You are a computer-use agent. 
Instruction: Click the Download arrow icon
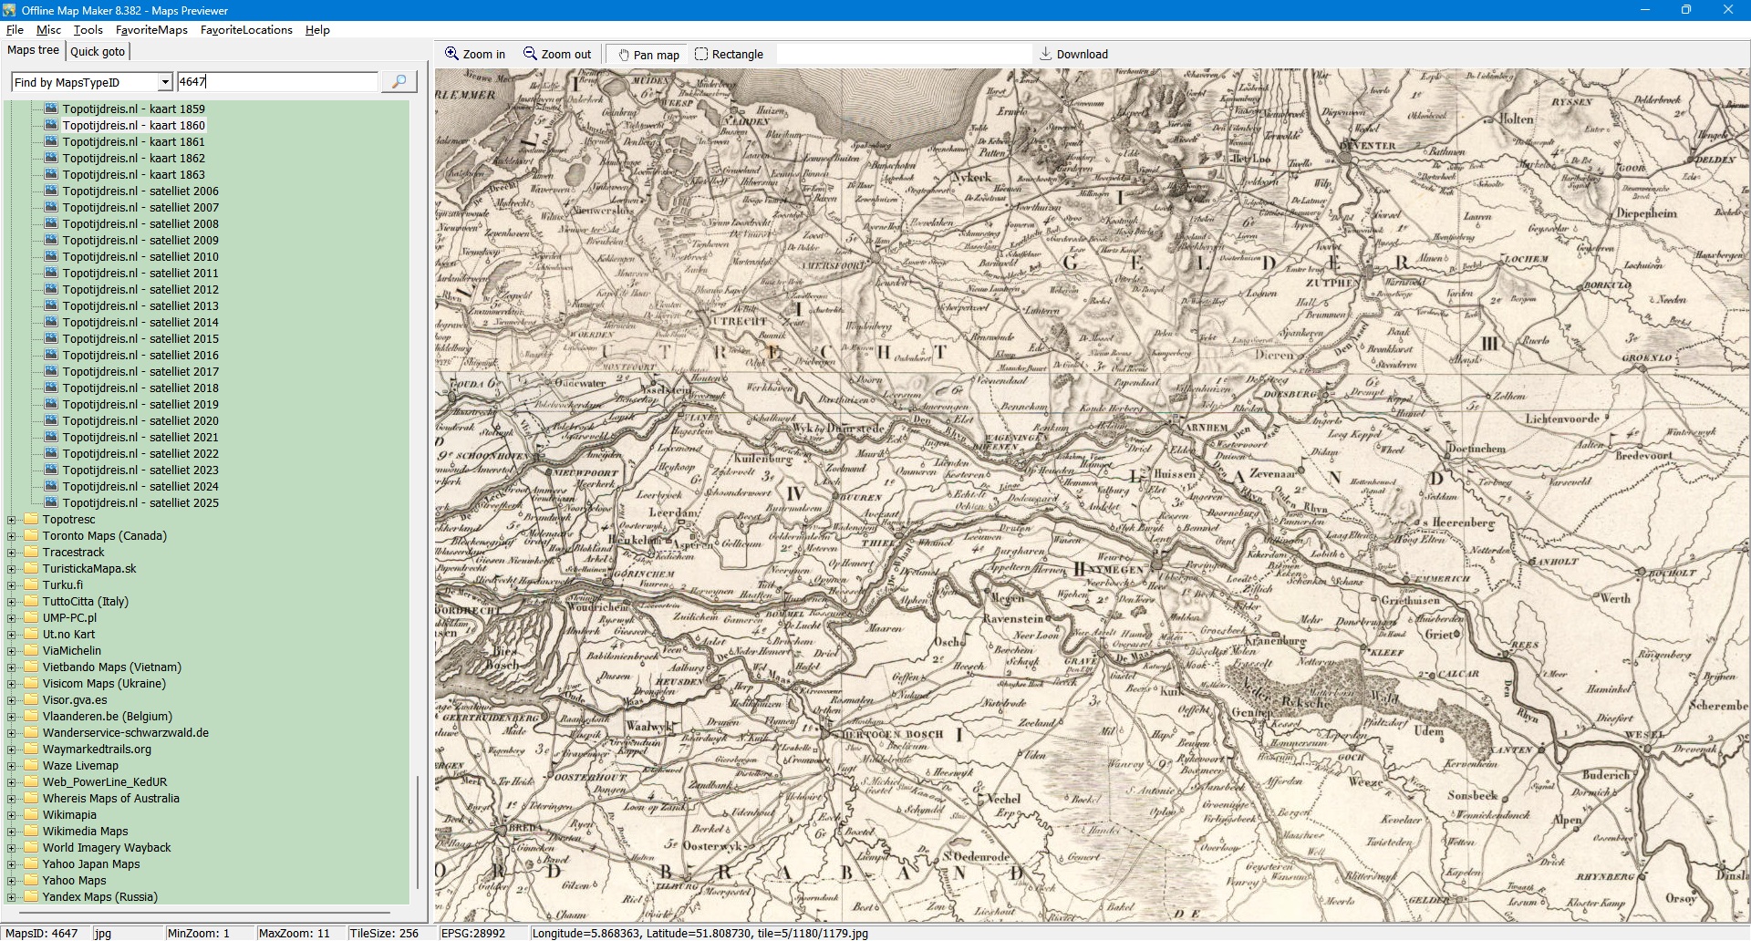1046,54
